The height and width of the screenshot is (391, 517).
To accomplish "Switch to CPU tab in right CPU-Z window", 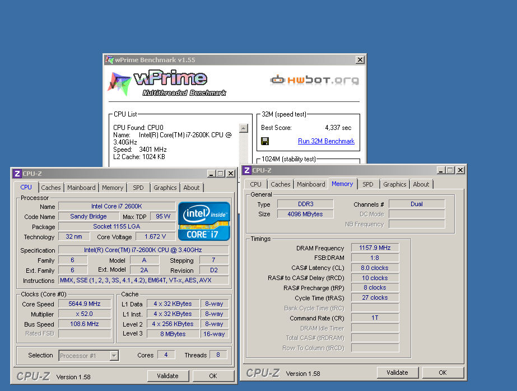I will pyautogui.click(x=255, y=184).
